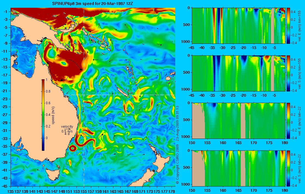Click the '179' longitude tick on the map axis
This screenshot has width=305, height=194.
[172, 192]
